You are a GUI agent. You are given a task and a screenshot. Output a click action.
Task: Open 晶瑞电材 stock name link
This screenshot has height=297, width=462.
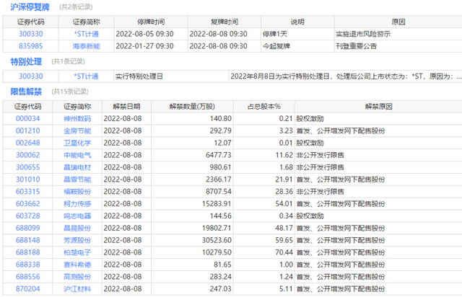(77, 167)
